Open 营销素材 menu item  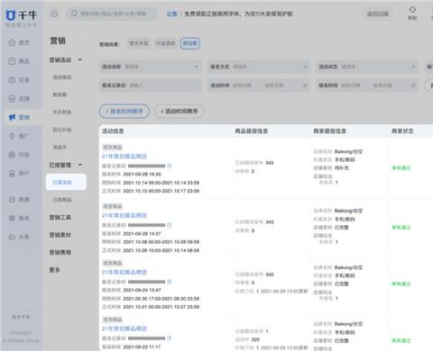coord(60,235)
